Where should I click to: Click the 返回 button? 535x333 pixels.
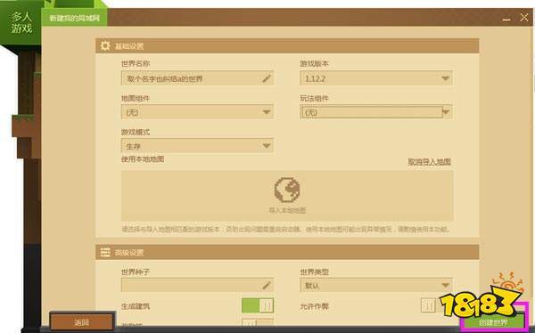tap(81, 322)
